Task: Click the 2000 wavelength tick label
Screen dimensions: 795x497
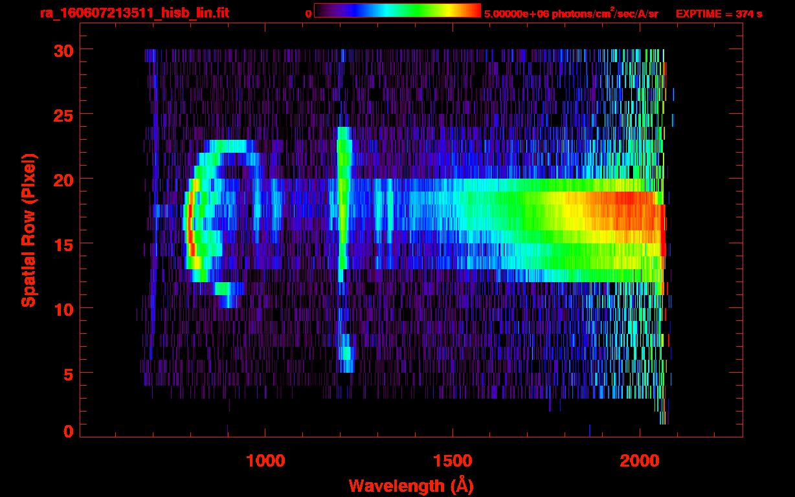Action: pos(640,461)
